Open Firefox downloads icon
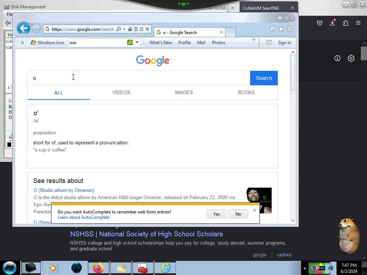The height and width of the screenshot is (275, 367). point(333,23)
